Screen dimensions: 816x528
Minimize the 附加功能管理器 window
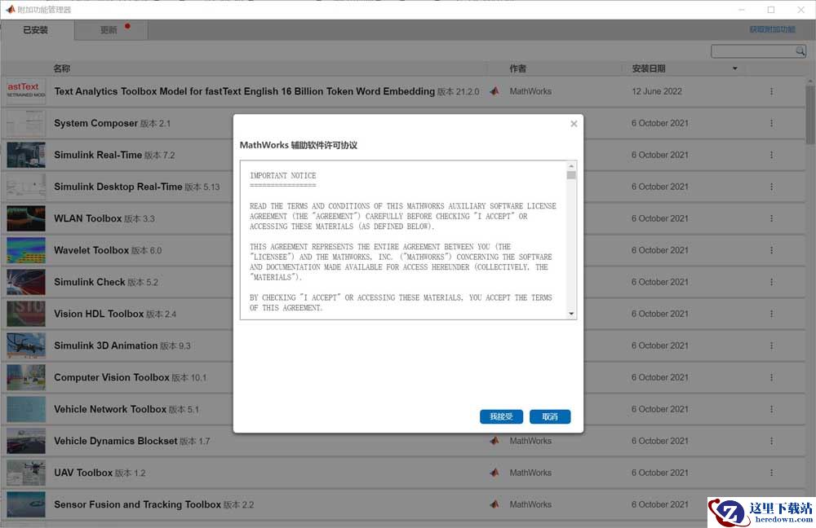(x=742, y=10)
